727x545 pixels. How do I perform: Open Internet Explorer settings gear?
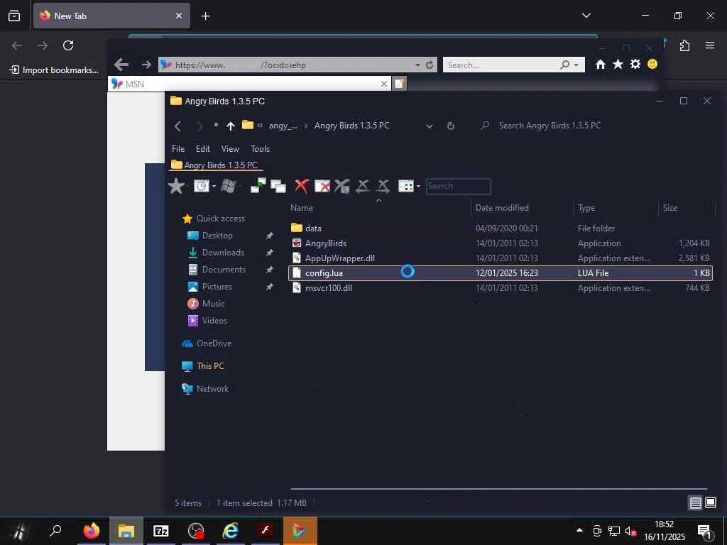click(635, 65)
